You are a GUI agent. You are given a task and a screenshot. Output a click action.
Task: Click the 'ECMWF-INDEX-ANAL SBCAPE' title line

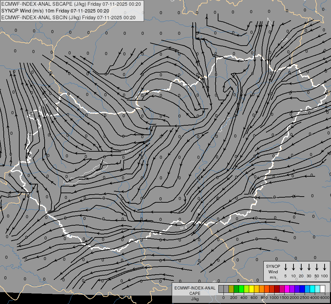coord(71,4)
